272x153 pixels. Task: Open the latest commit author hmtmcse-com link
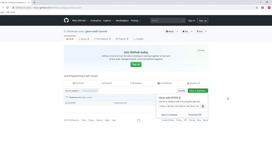coord(75,97)
